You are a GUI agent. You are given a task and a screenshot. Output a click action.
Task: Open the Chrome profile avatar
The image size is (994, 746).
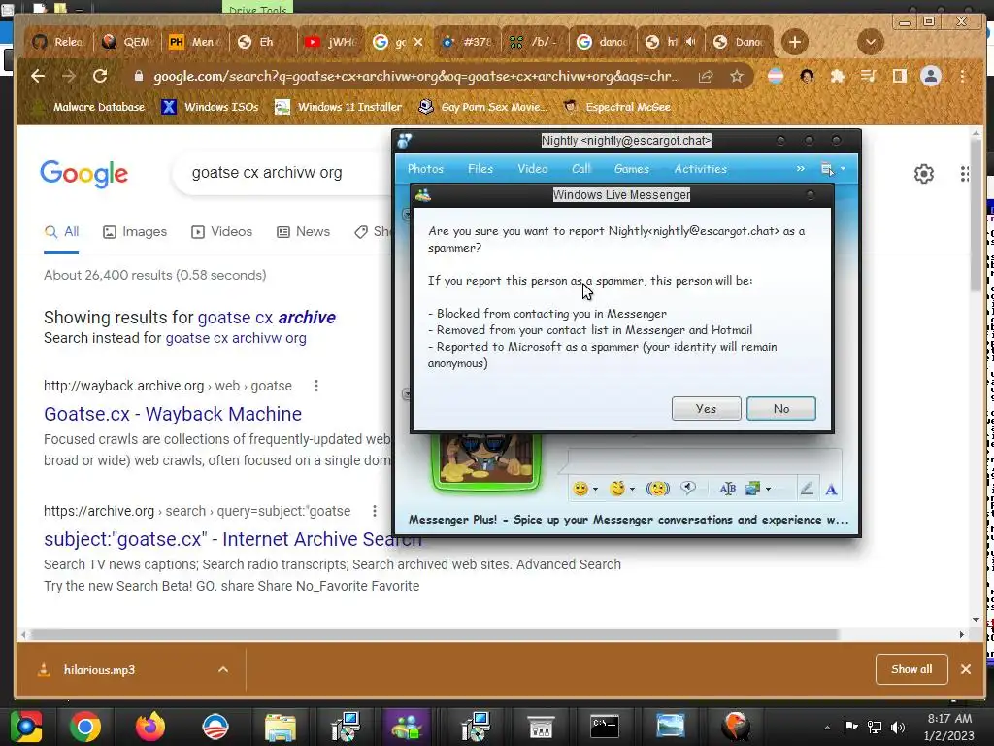tap(931, 76)
